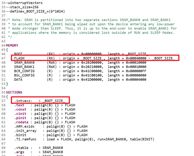194x156 pixels.
Task: Click length value 0x000000FF
Action: click(x=136, y=71)
